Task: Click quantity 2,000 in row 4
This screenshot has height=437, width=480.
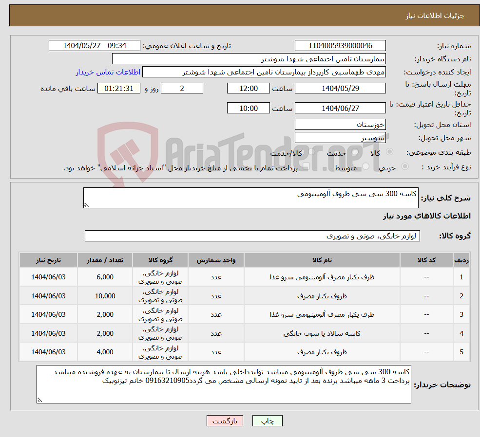Action: pyautogui.click(x=105, y=333)
